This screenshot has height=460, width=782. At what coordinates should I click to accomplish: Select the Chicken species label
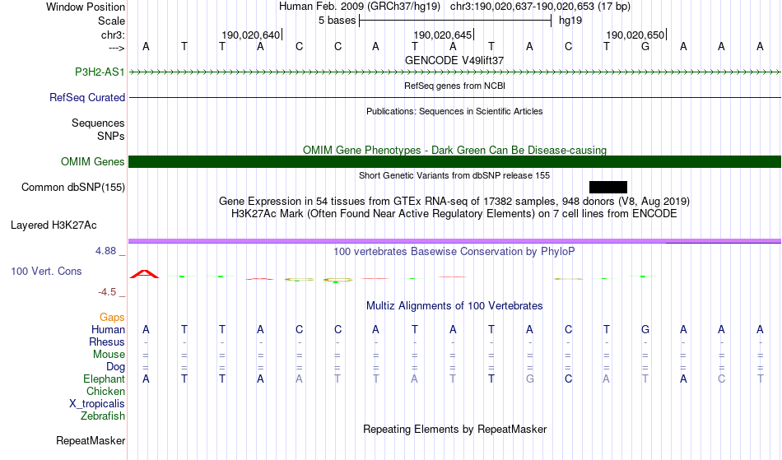[x=105, y=391]
